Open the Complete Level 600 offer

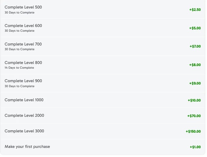click(23, 26)
